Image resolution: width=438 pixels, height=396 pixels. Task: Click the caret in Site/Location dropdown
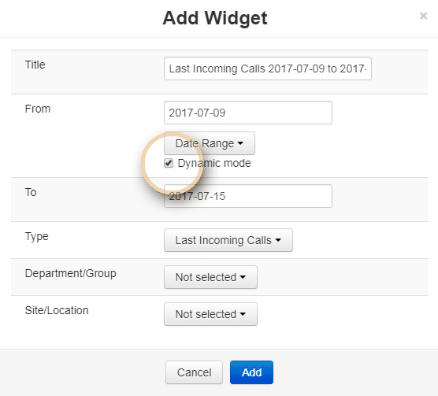pyautogui.click(x=243, y=314)
